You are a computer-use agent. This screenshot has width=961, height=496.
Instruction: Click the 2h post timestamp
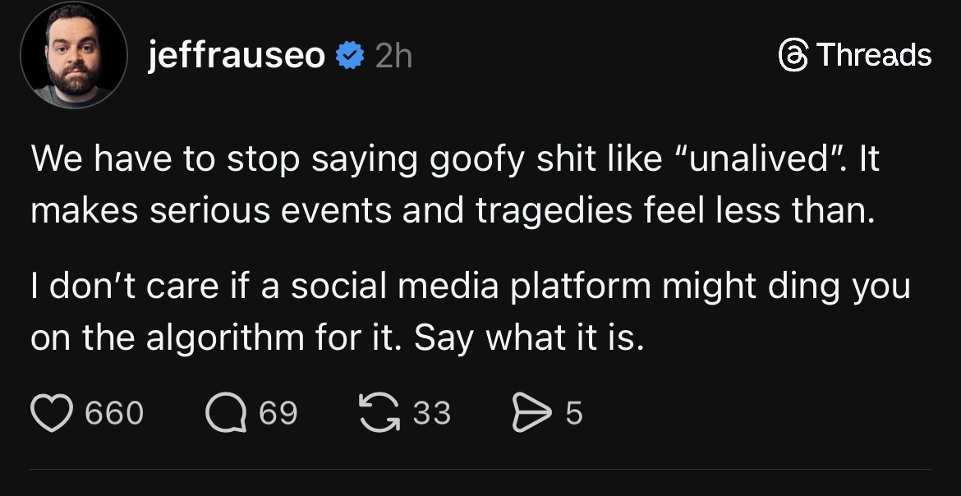click(393, 56)
